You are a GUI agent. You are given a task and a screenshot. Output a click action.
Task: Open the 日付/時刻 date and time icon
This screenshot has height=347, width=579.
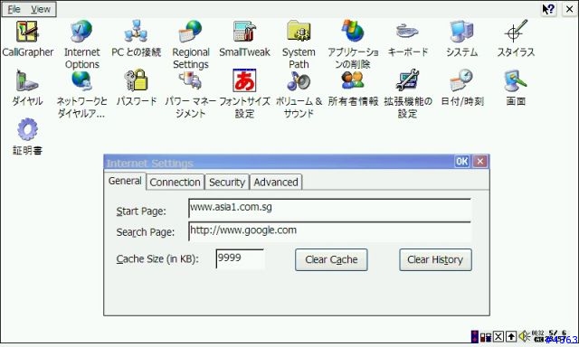461,80
